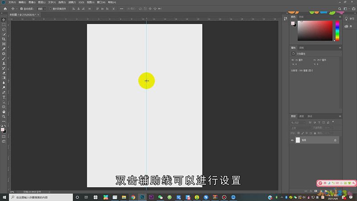Toggle the Auto-Select checkbox
This screenshot has height=201, width=357.
point(21,8)
